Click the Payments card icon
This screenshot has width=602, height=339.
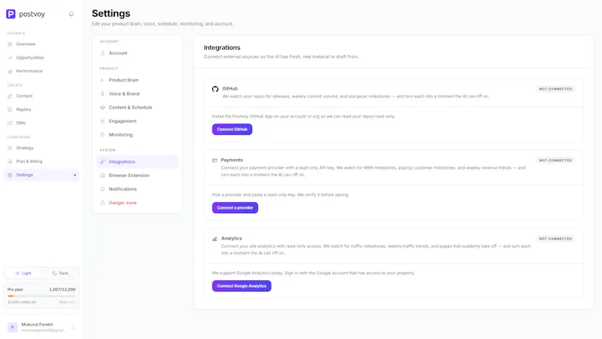coord(214,160)
